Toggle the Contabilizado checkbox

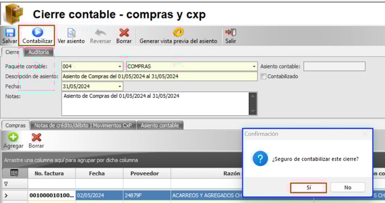click(263, 77)
